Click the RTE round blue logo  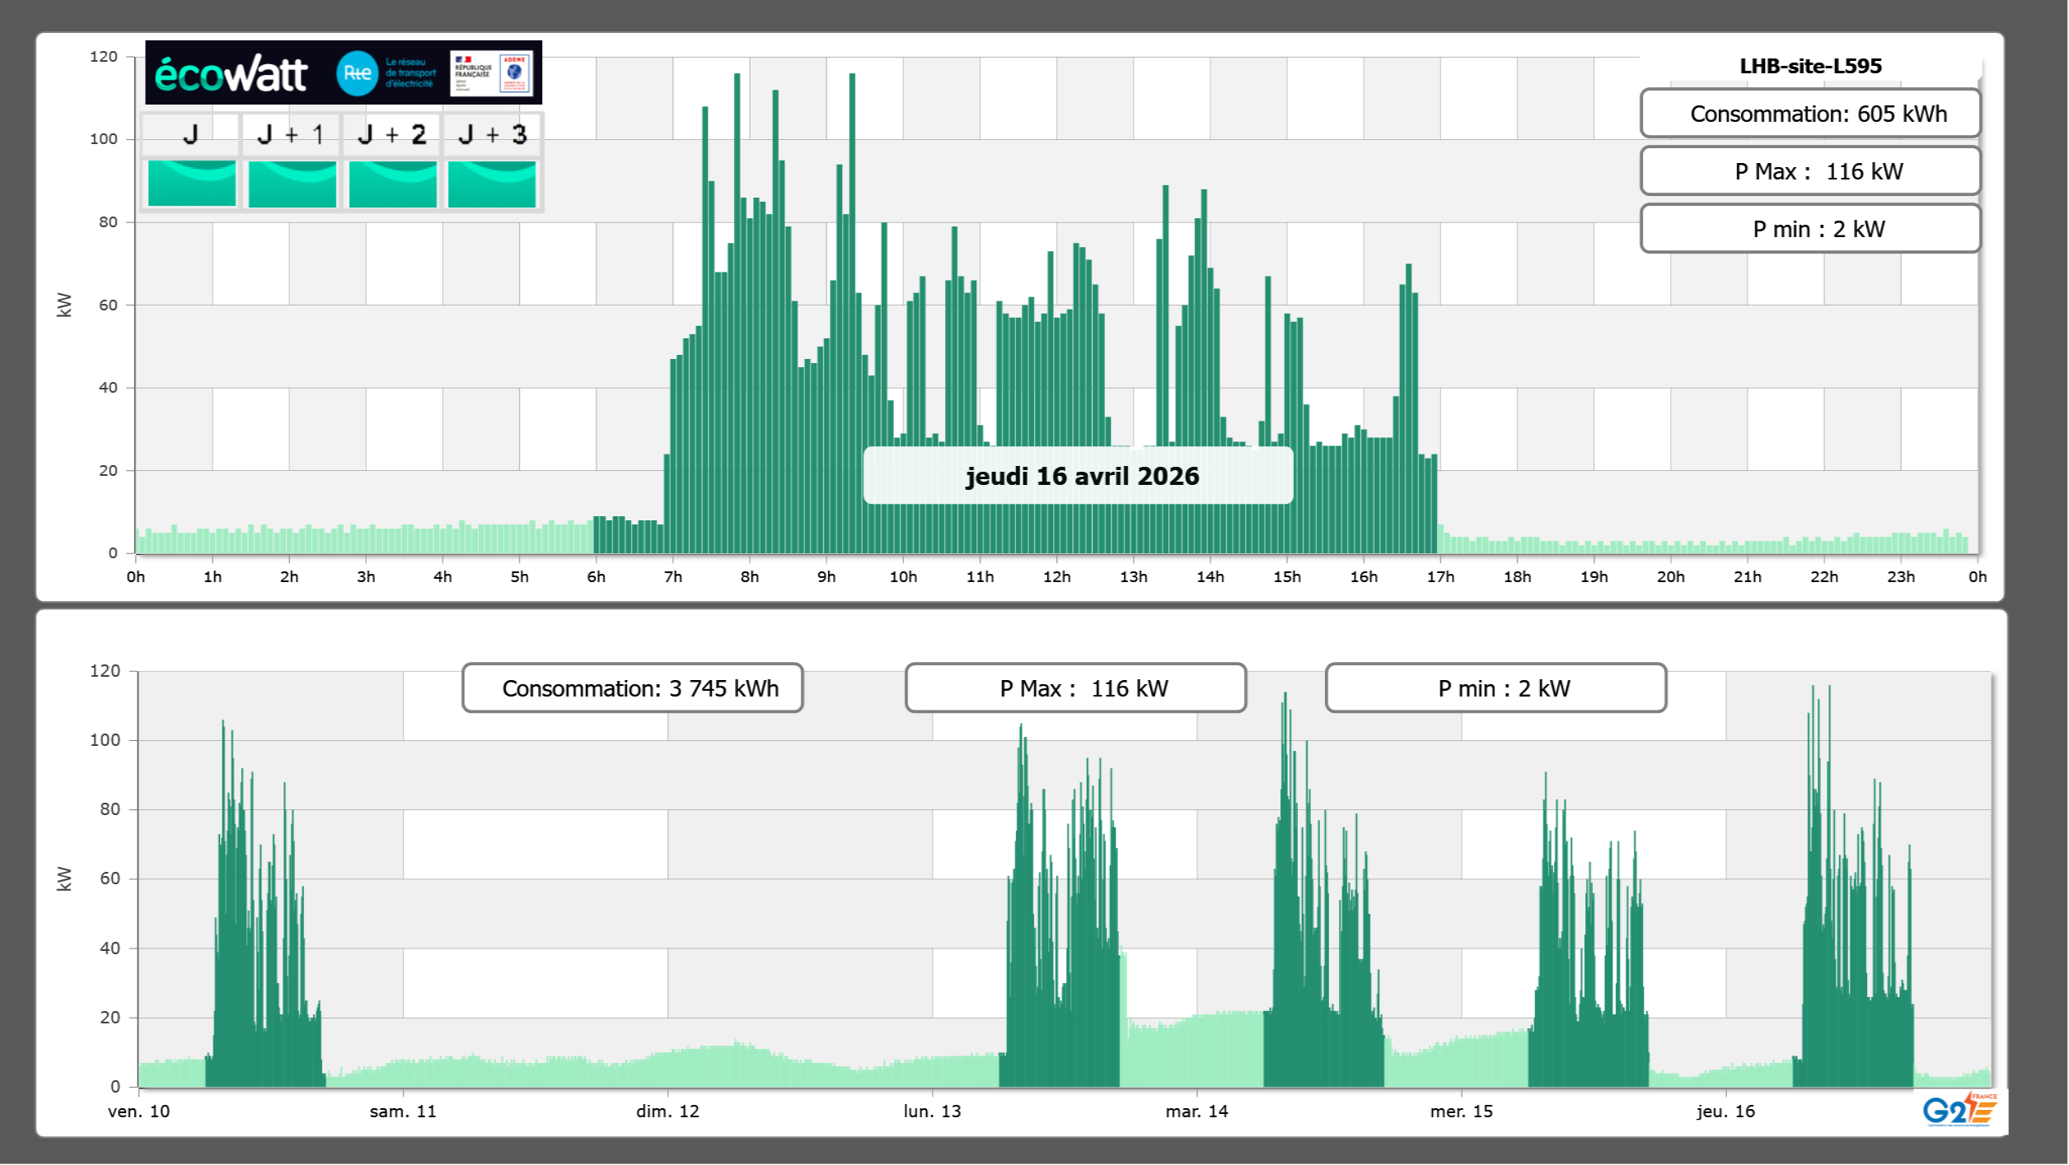(357, 73)
